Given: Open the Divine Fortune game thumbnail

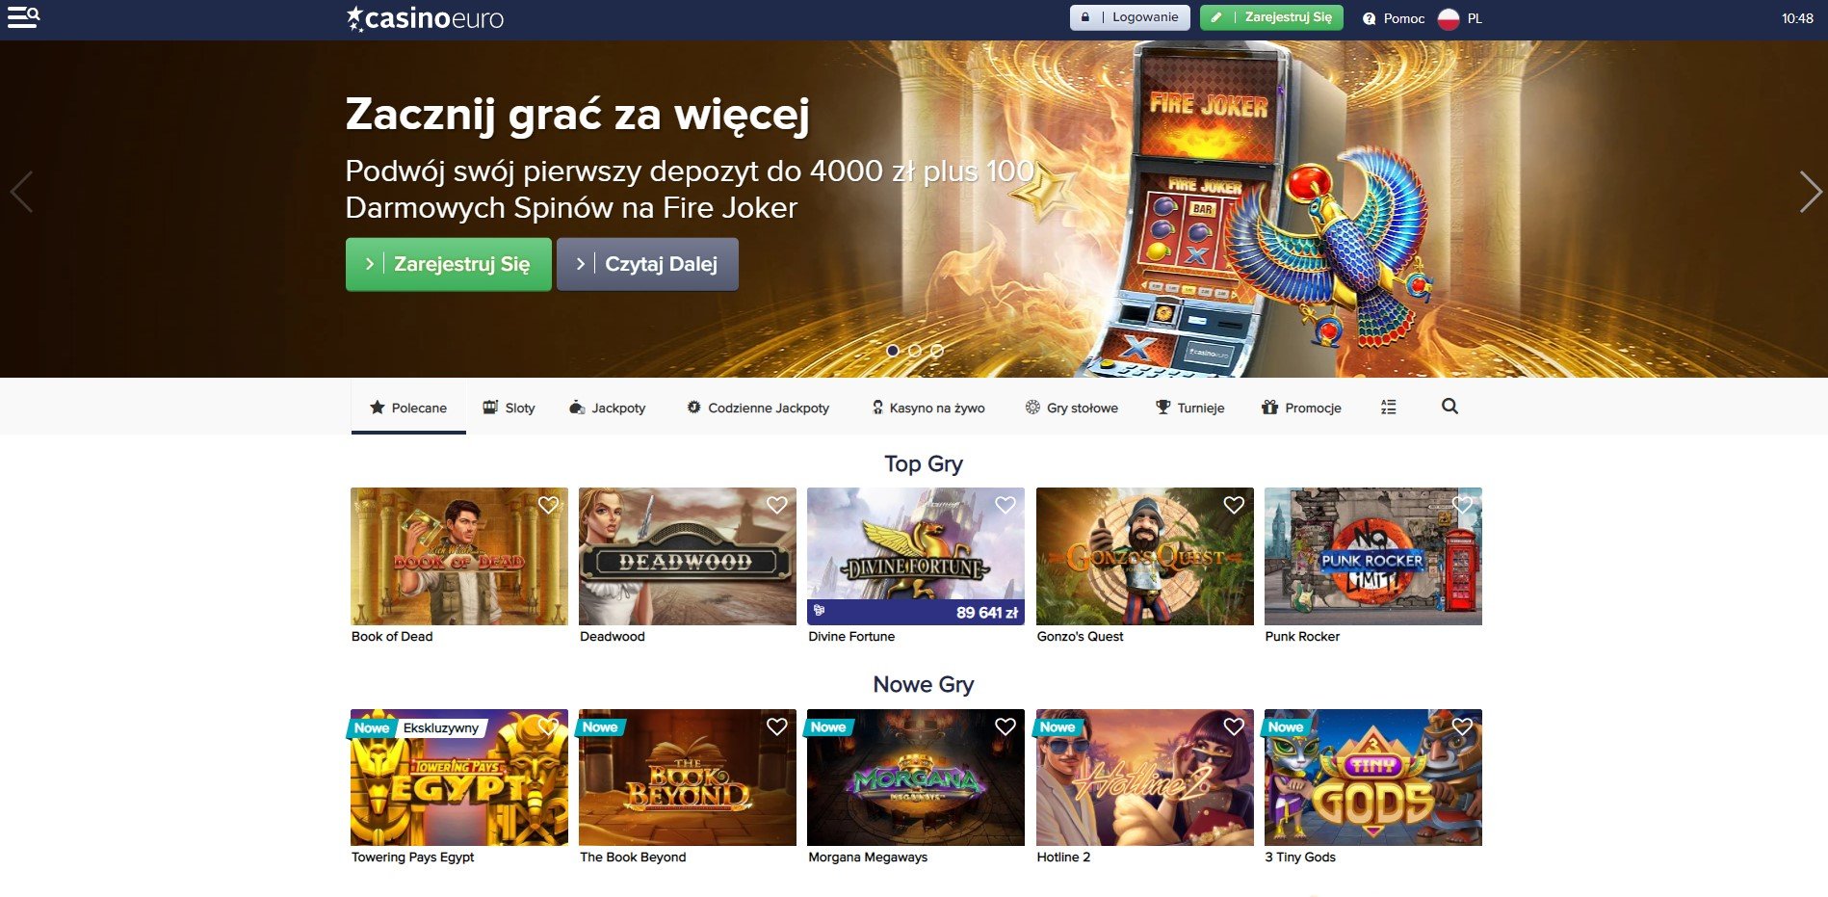Looking at the screenshot, I should (x=916, y=556).
